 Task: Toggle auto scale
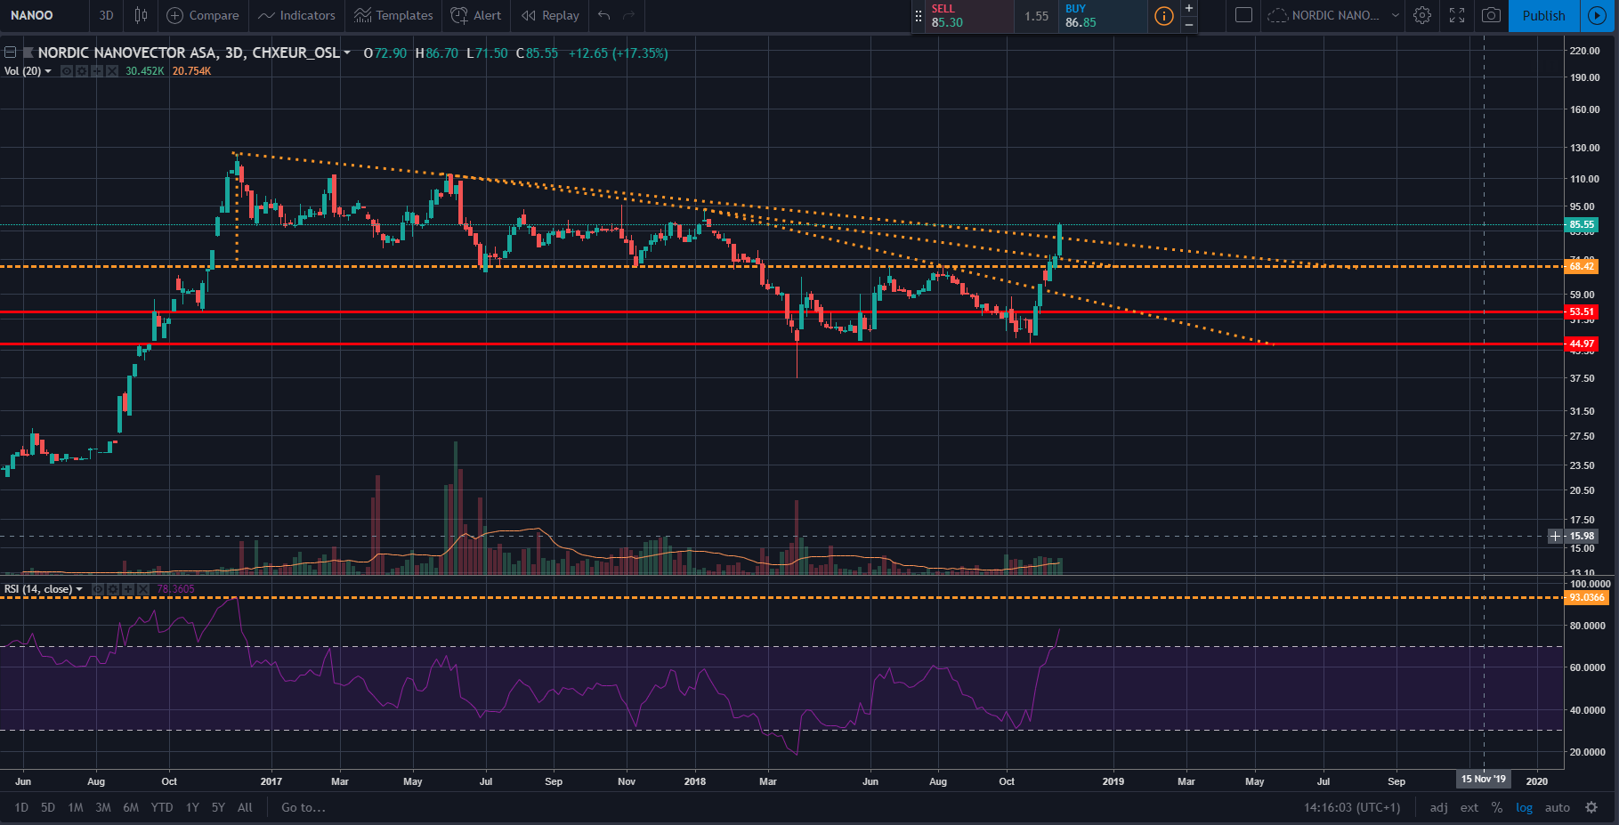pos(1558,807)
